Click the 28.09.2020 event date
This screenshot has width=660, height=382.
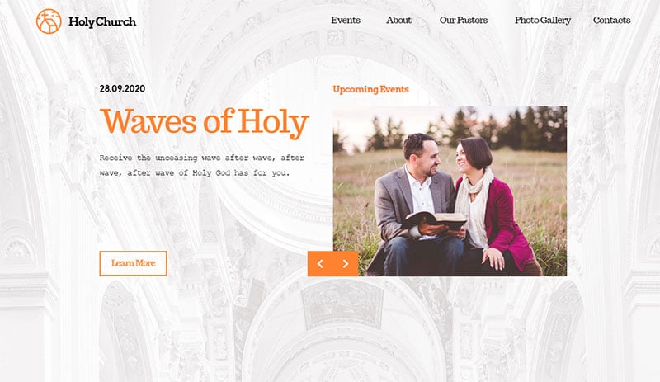click(x=122, y=89)
